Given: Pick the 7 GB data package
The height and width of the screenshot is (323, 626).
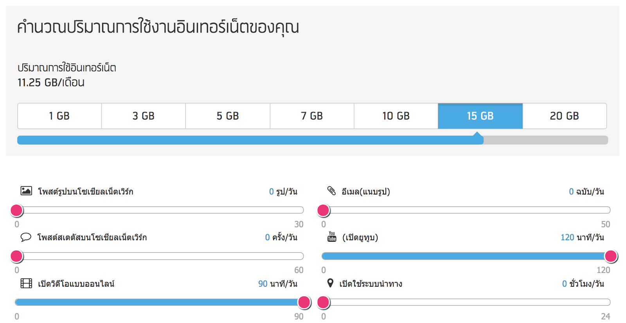Looking at the screenshot, I should [312, 116].
